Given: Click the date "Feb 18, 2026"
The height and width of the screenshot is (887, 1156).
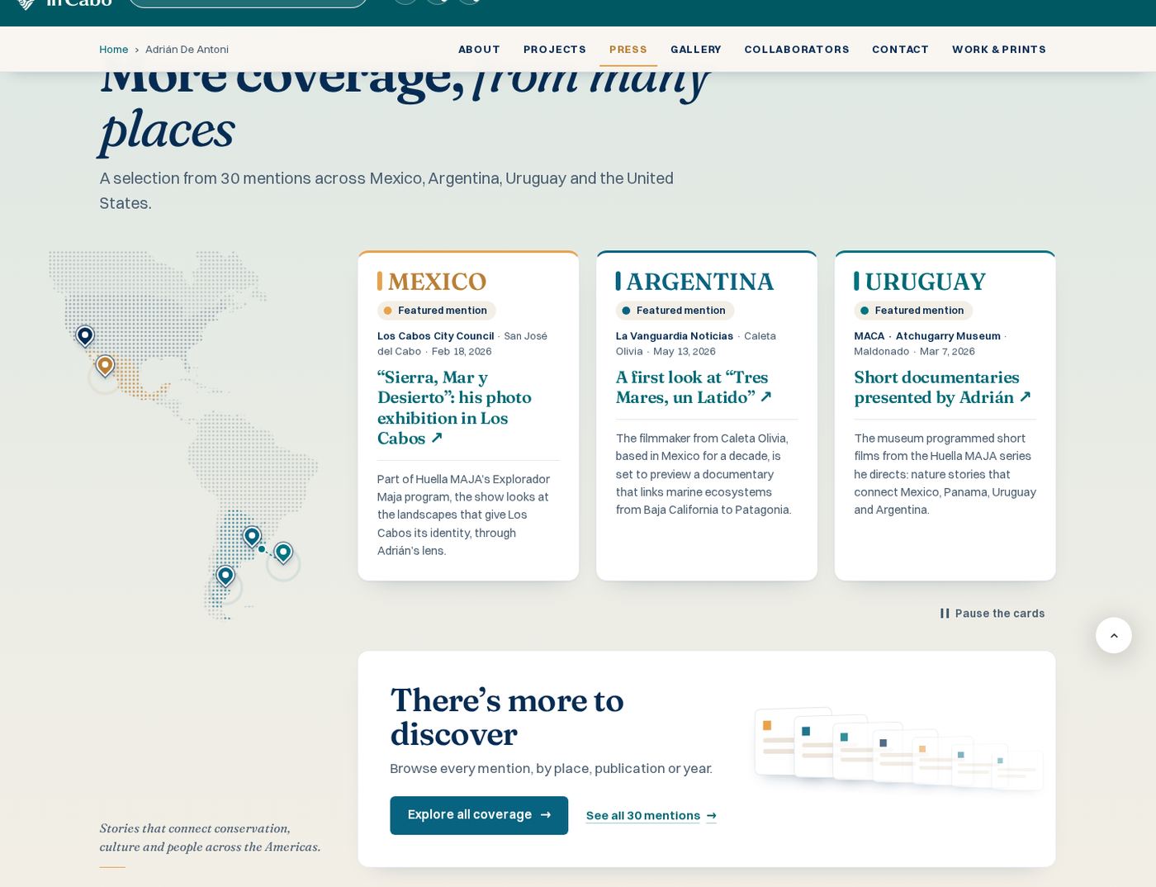Looking at the screenshot, I should pyautogui.click(x=462, y=351).
